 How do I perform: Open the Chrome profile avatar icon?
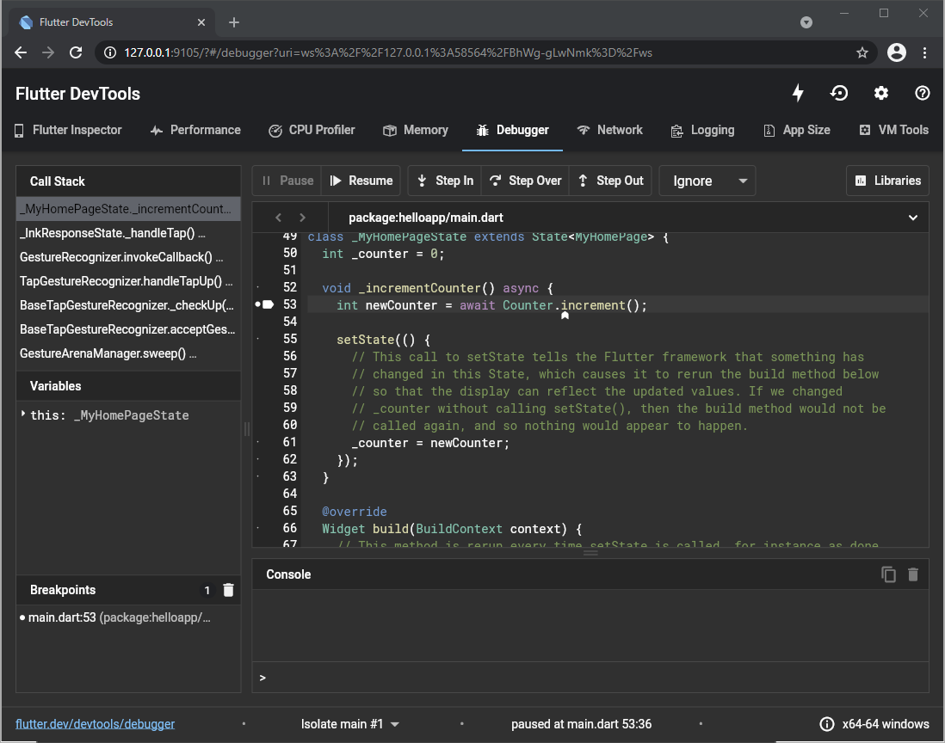click(896, 52)
